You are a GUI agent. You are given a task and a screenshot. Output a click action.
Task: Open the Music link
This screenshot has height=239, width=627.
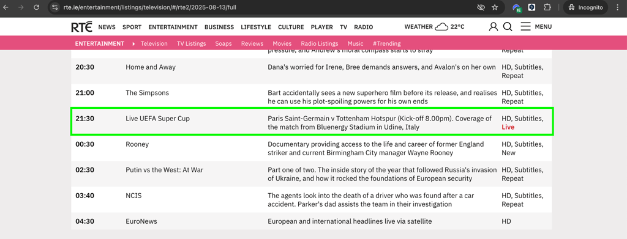(356, 43)
